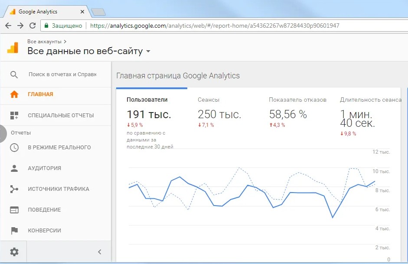Screen dimensions: 408x264
Task: Click the orange home icon
Action: [x=14, y=94]
